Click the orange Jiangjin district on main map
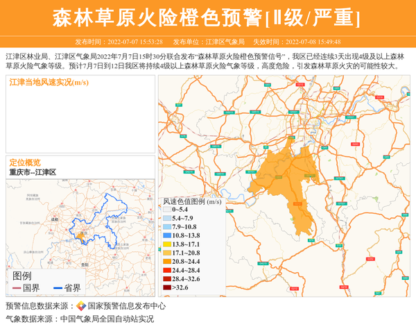 [286, 184]
